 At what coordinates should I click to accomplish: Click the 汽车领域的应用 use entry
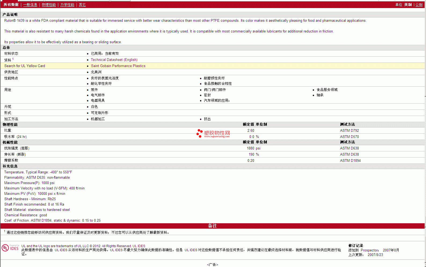point(216,100)
